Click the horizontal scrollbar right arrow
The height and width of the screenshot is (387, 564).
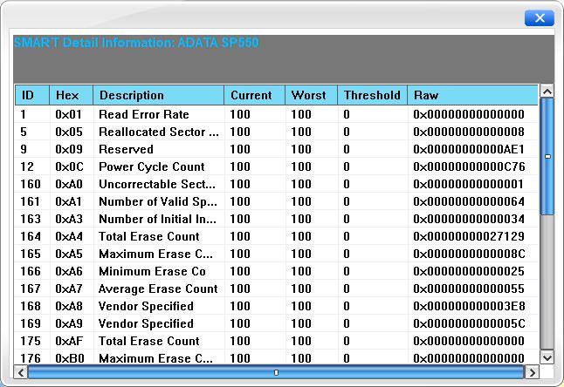click(532, 372)
